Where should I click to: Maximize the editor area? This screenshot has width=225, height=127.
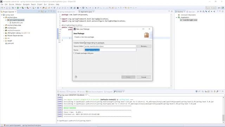[172, 12]
